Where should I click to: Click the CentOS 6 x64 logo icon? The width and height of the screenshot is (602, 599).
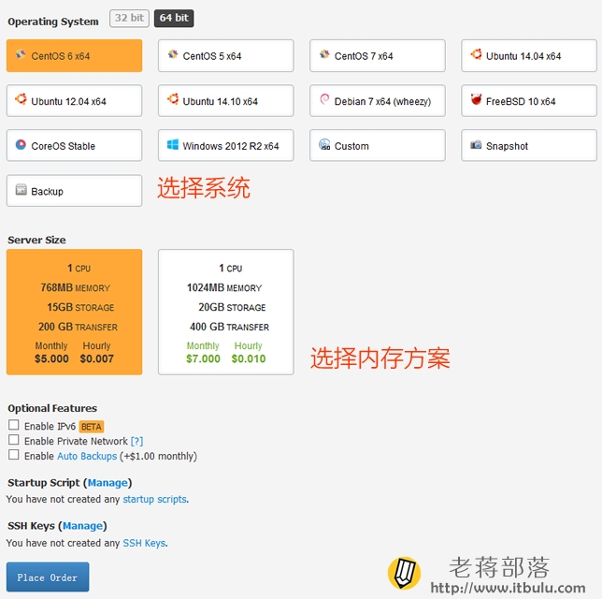[x=21, y=54]
